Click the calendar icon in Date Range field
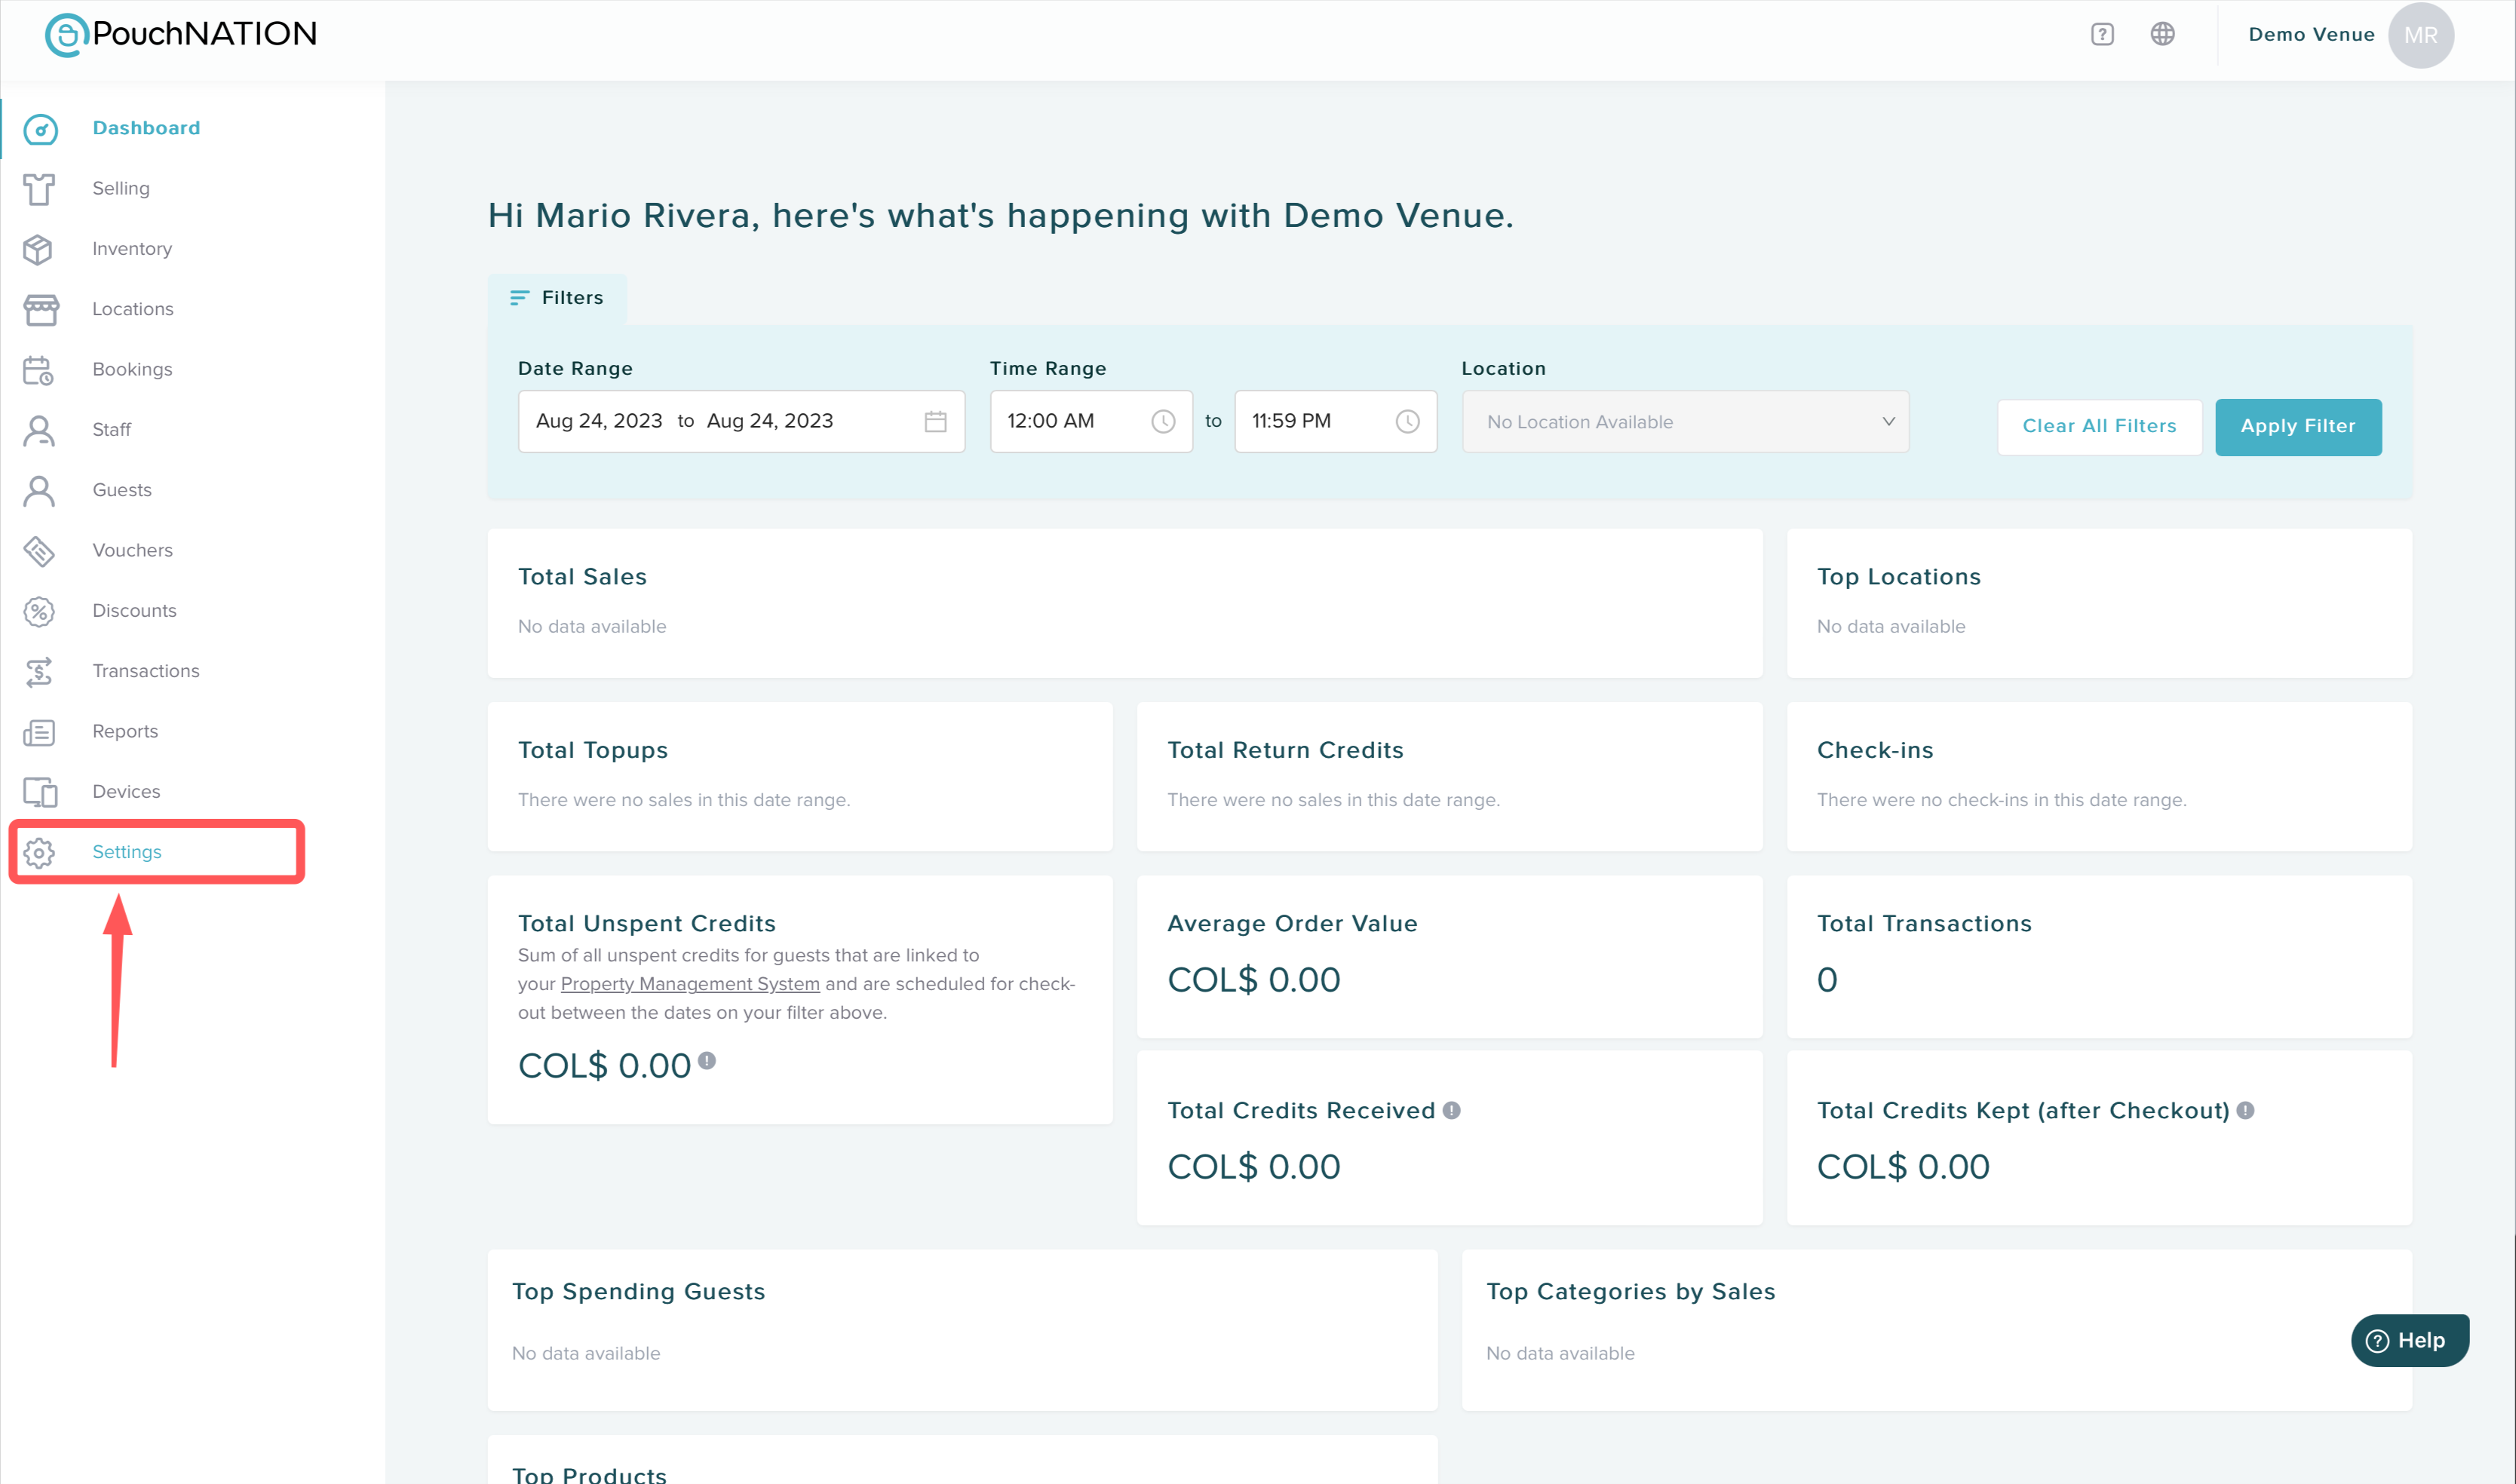Screen dimensions: 2516x1484 coord(935,421)
